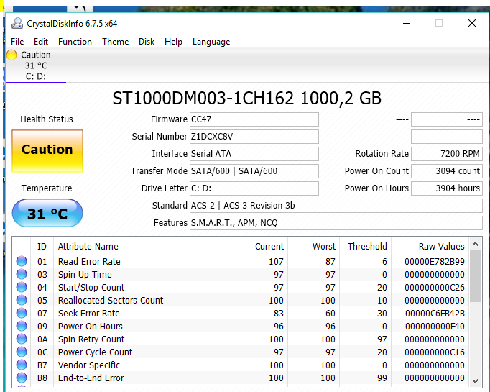
Task: Click status icon for Power-On Hours row
Action: [x=22, y=326]
